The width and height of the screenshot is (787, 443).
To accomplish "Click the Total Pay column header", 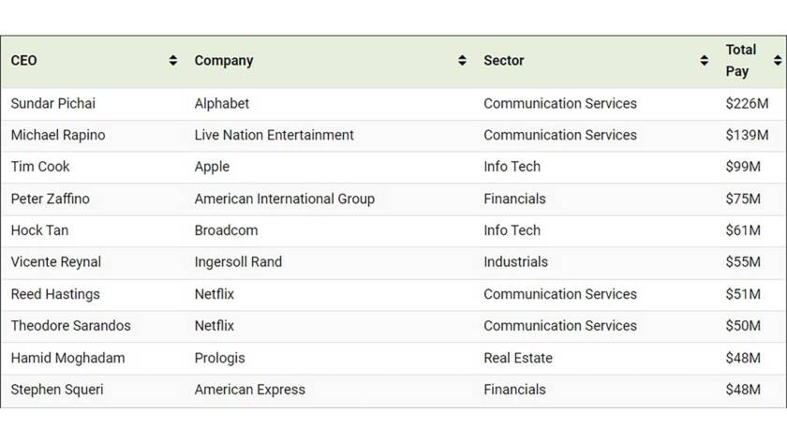I will pos(740,61).
